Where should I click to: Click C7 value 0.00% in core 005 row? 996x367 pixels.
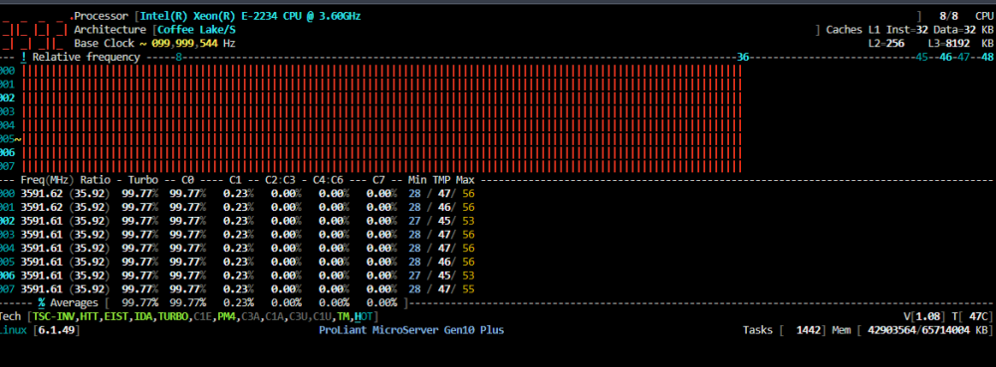(x=381, y=262)
